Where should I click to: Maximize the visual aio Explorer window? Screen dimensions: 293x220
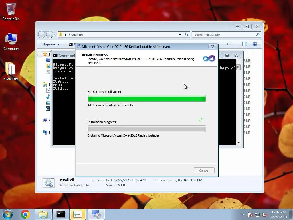point(247,27)
